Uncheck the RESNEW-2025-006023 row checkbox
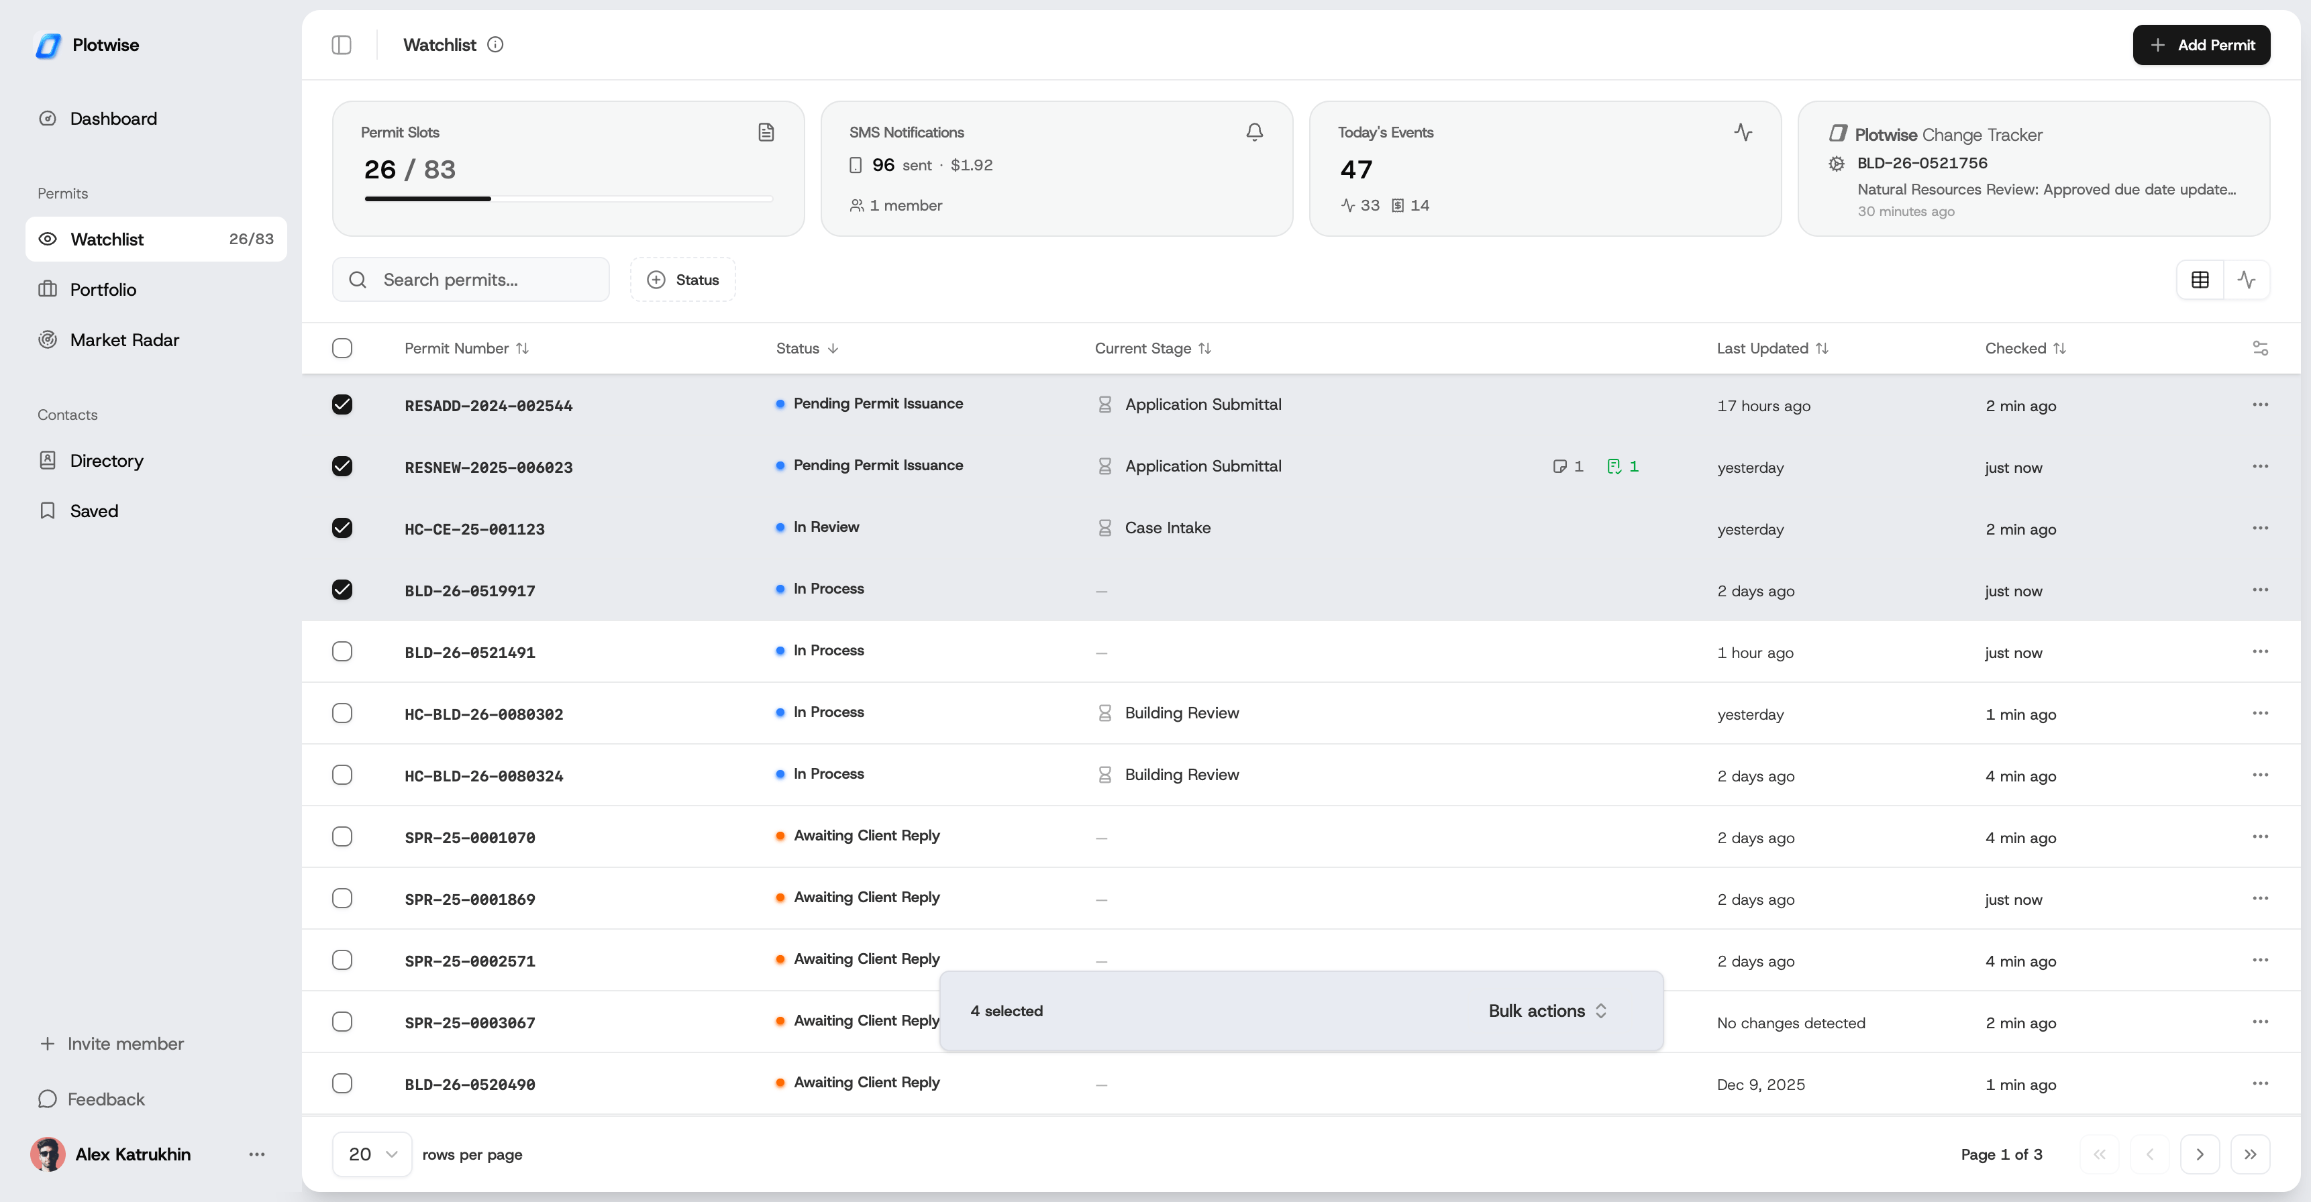This screenshot has height=1202, width=2311. click(342, 466)
